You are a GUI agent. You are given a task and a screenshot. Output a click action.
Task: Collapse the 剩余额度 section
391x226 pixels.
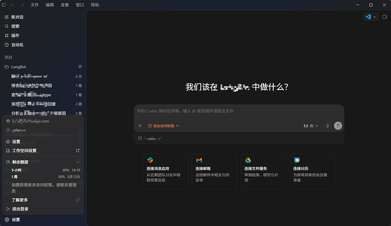(43, 162)
